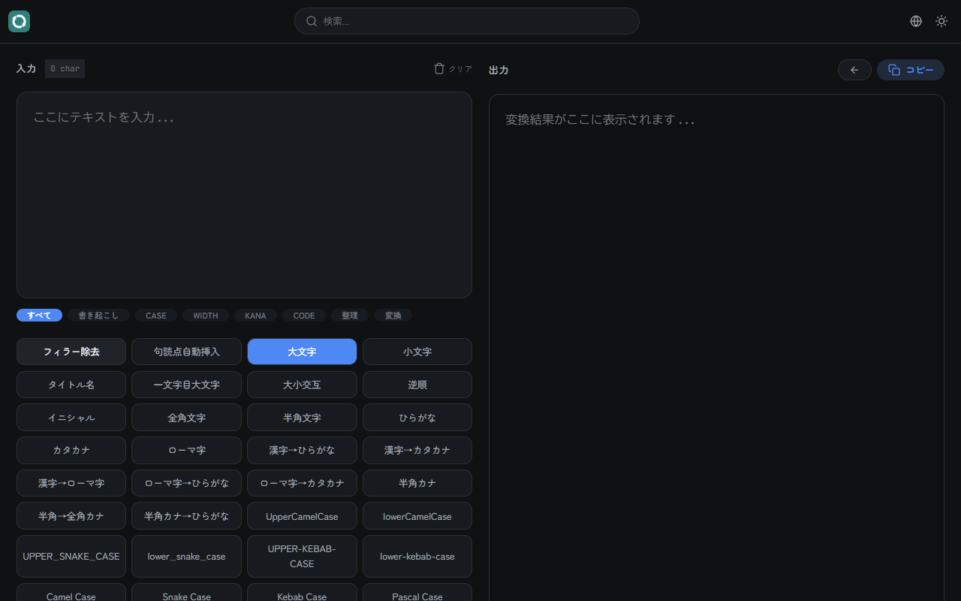Apply 半角文字 conversion

[302, 418]
